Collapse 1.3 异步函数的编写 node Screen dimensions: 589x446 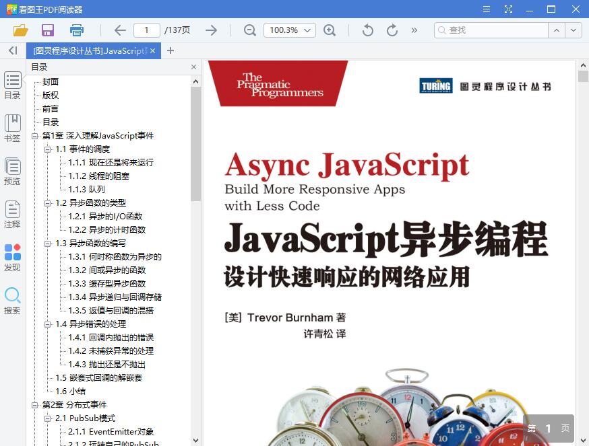(48, 244)
